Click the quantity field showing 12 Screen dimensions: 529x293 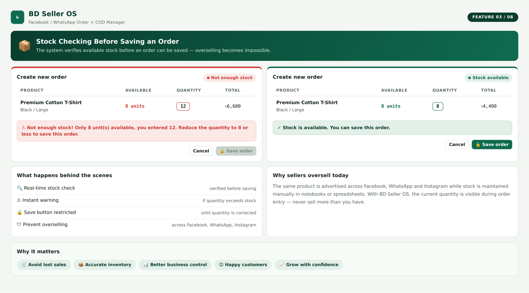[x=183, y=106]
